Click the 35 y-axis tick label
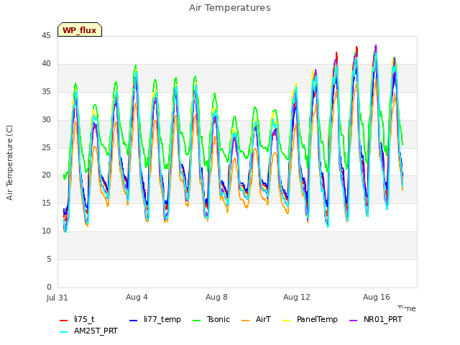This screenshot has width=460, height=345. tap(46, 91)
